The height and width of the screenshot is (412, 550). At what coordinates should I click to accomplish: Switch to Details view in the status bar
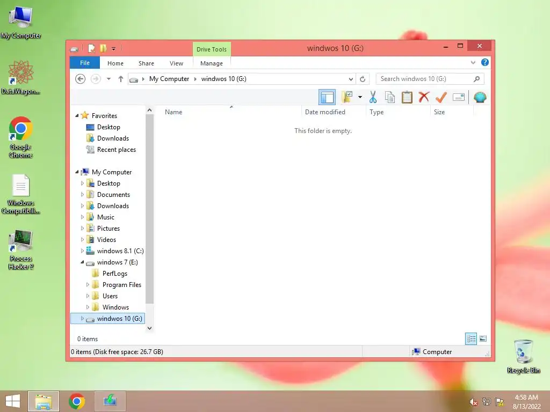click(x=471, y=339)
